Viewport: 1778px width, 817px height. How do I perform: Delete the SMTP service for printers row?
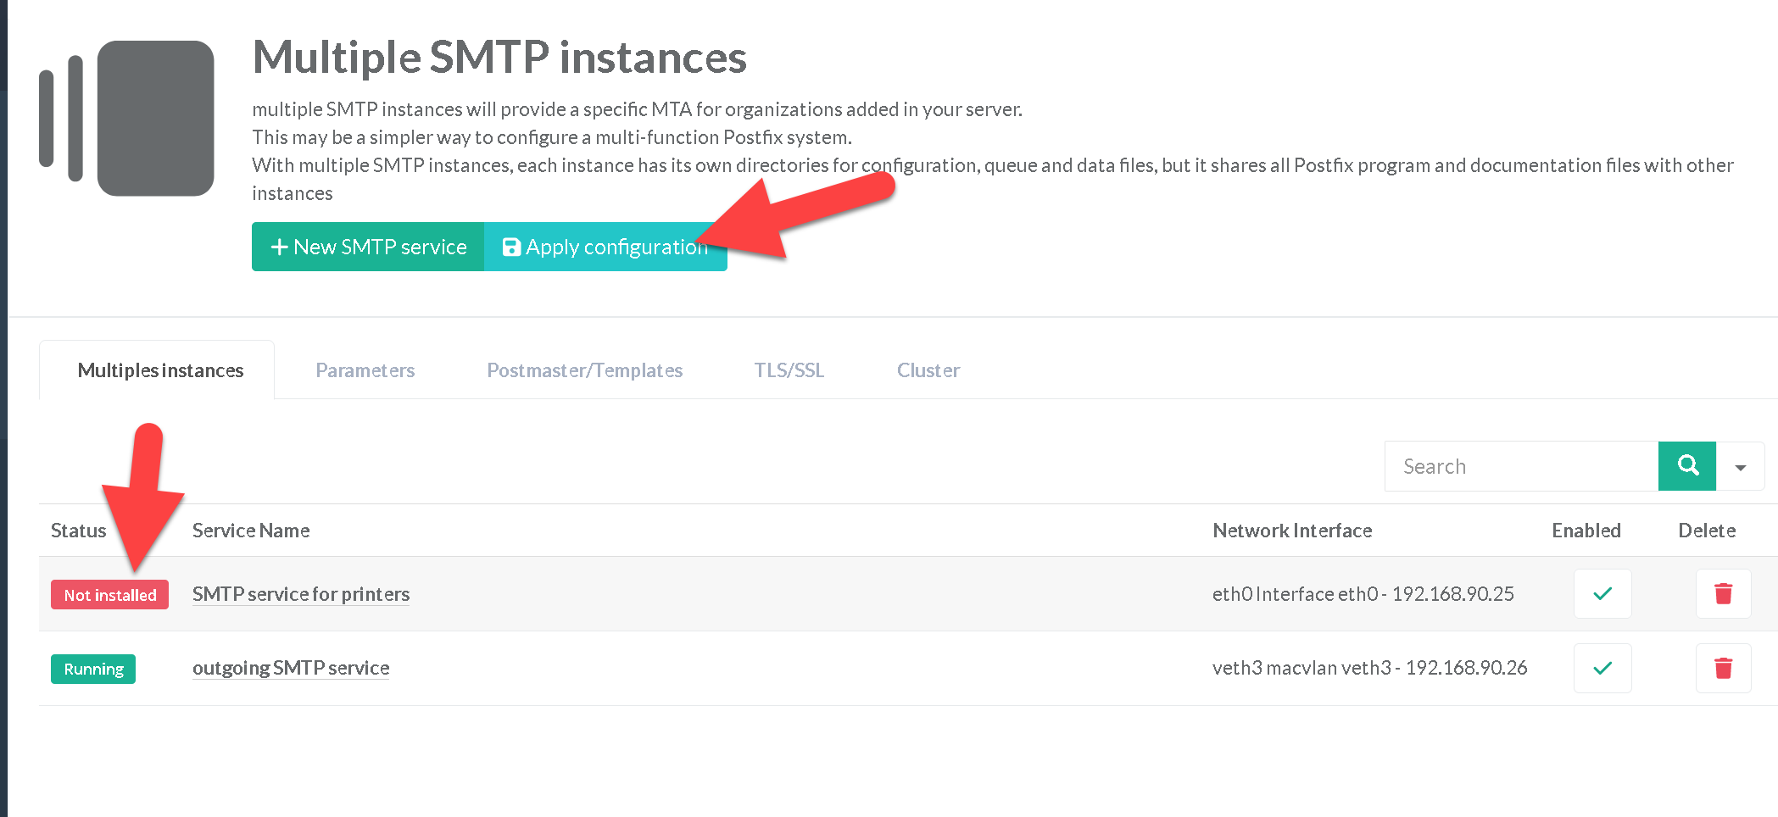tap(1723, 594)
